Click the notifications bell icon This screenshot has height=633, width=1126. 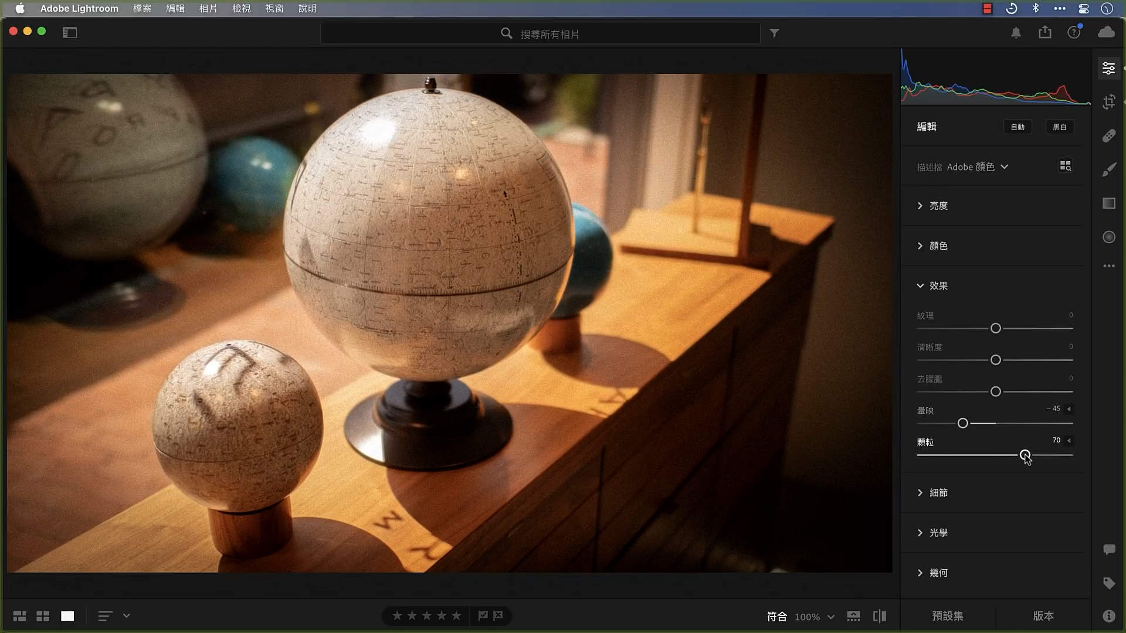1016,33
